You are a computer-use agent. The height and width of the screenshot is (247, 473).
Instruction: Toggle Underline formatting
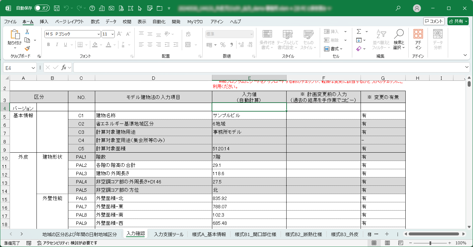[x=65, y=45]
